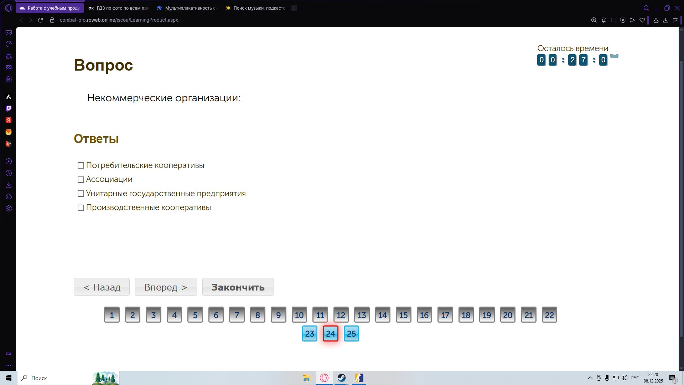Finish the test with Закончить
Screen dimensions: 684x385
[x=238, y=287]
